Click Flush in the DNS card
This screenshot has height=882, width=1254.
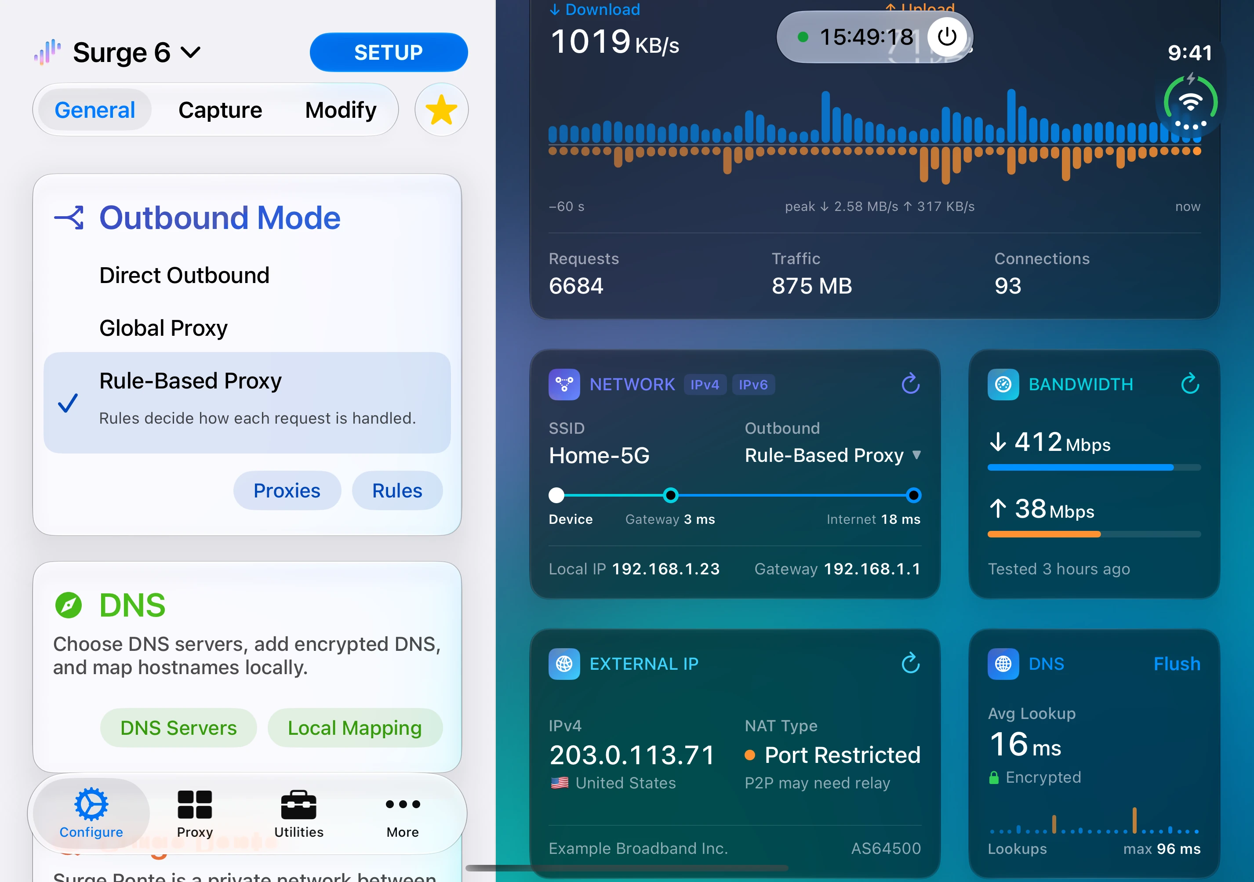tap(1177, 664)
